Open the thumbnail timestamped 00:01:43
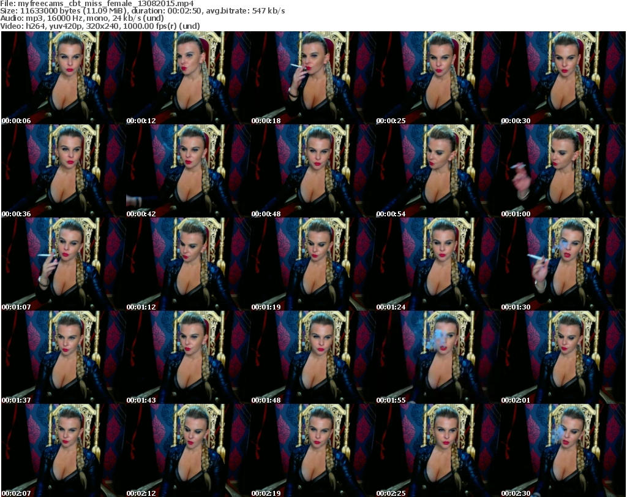Screen dimensions: 627x497 189,357
